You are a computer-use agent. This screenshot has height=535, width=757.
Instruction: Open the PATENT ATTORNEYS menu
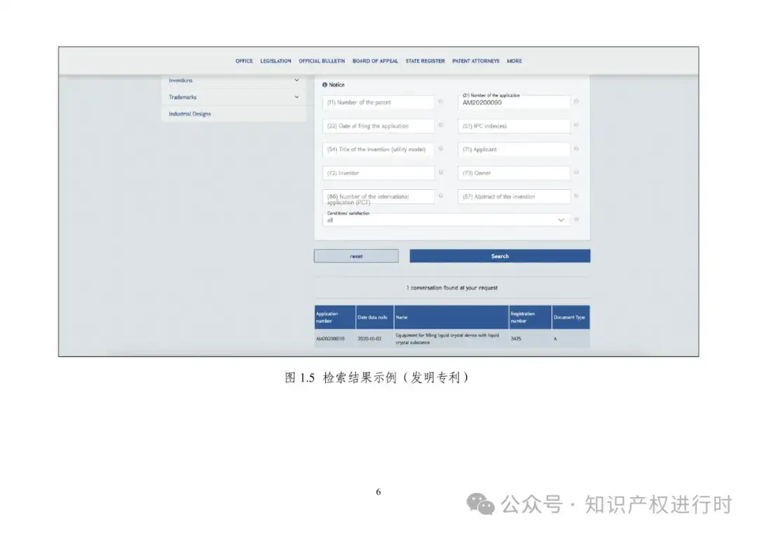pos(475,61)
